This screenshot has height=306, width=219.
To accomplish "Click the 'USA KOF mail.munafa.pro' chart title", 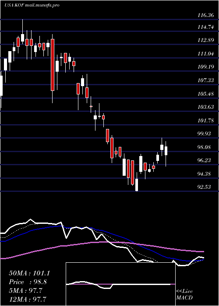I will (x=32, y=5).
